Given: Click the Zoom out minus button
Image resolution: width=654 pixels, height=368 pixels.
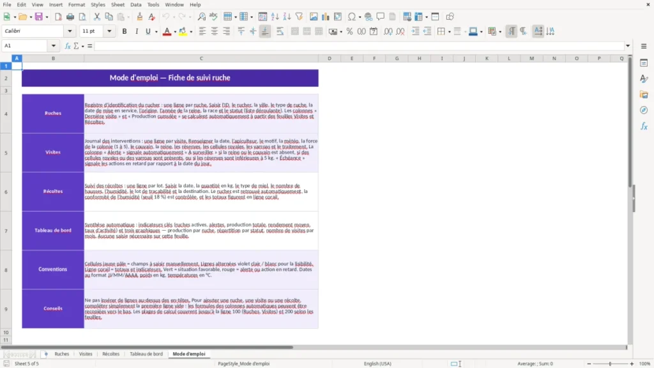Looking at the screenshot, I should coord(589,364).
